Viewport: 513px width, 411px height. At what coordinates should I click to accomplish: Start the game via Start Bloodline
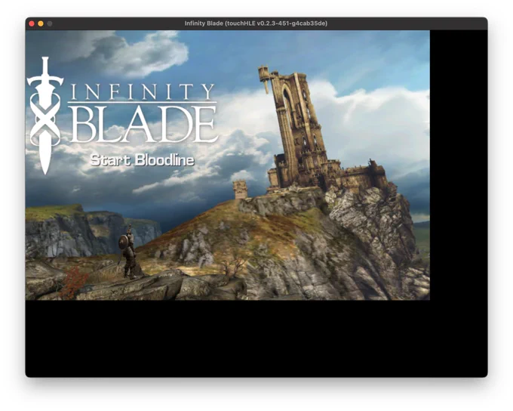[142, 160]
